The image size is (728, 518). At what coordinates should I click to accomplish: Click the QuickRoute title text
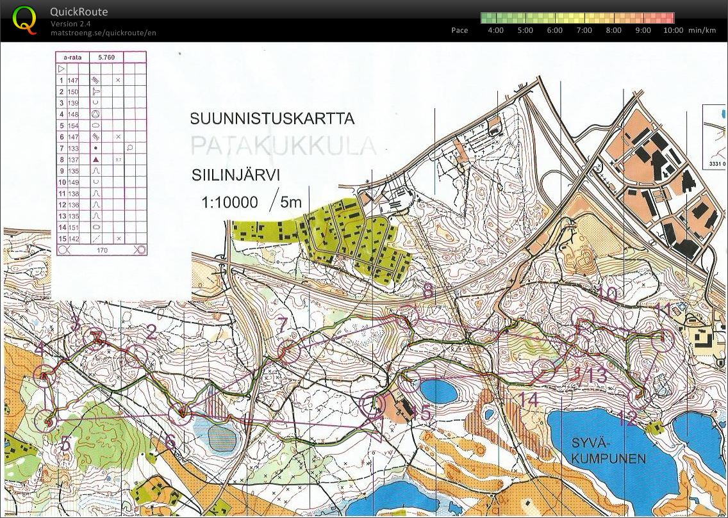[79, 12]
